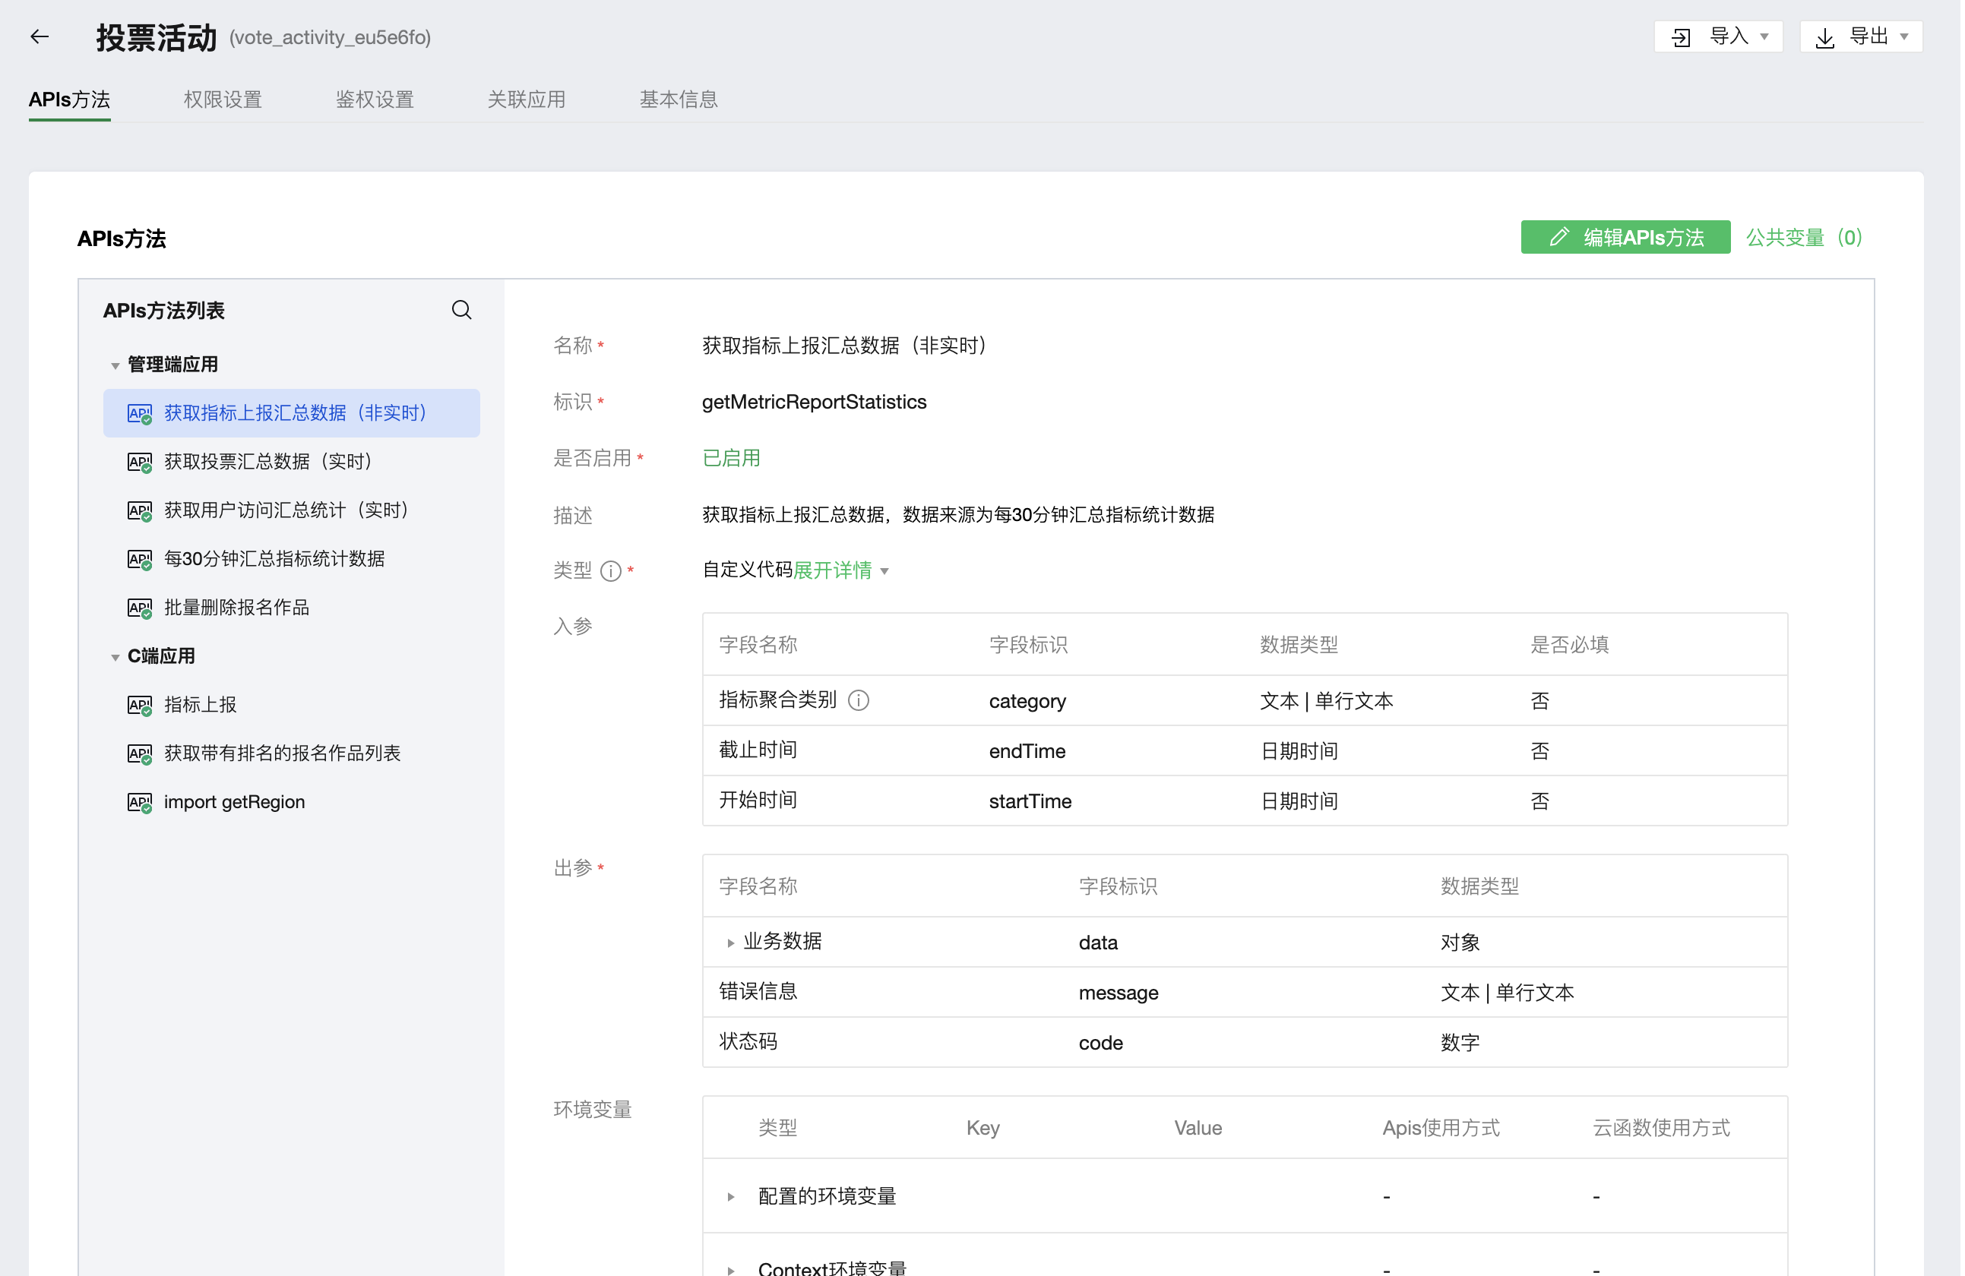Expand the 业务数据 output row

point(731,943)
